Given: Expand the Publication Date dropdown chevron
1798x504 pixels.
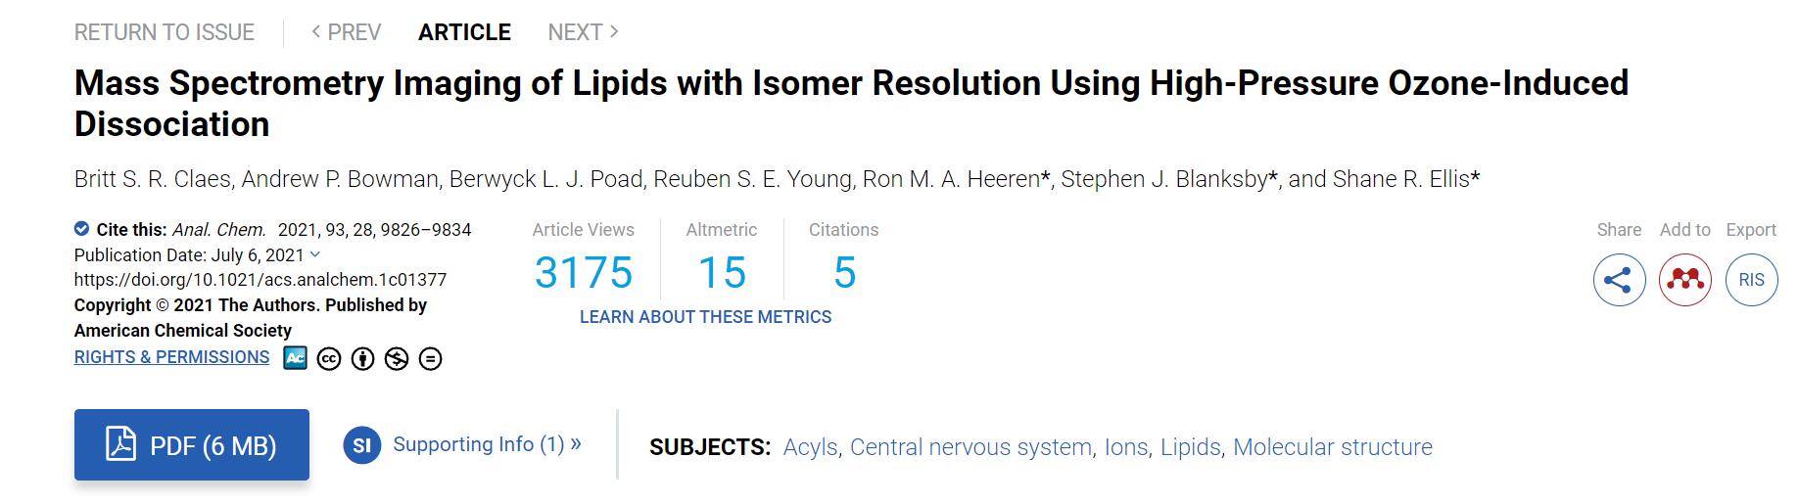Looking at the screenshot, I should pyautogui.click(x=315, y=254).
